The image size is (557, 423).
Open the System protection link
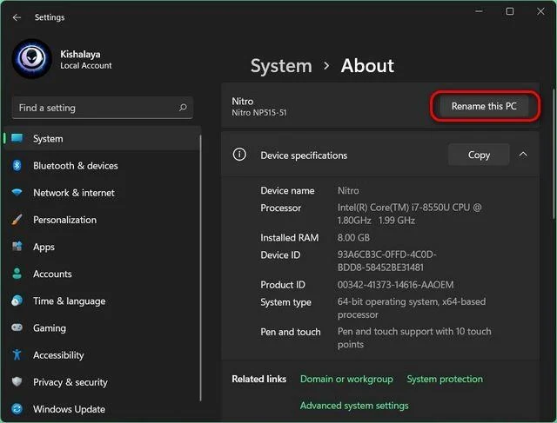(445, 379)
